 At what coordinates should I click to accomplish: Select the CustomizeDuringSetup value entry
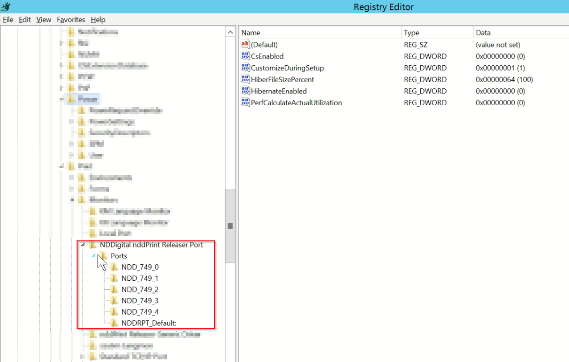[x=287, y=68]
